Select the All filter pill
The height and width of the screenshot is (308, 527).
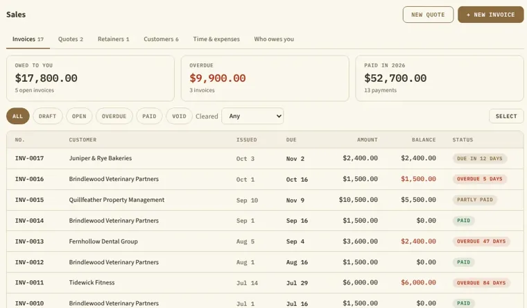pyautogui.click(x=18, y=116)
